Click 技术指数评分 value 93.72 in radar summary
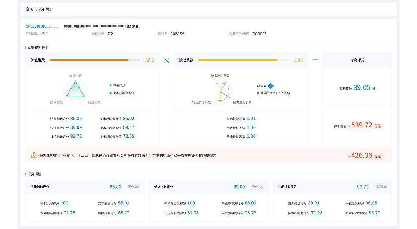Viewport: 417px width, 229px height. [76, 136]
